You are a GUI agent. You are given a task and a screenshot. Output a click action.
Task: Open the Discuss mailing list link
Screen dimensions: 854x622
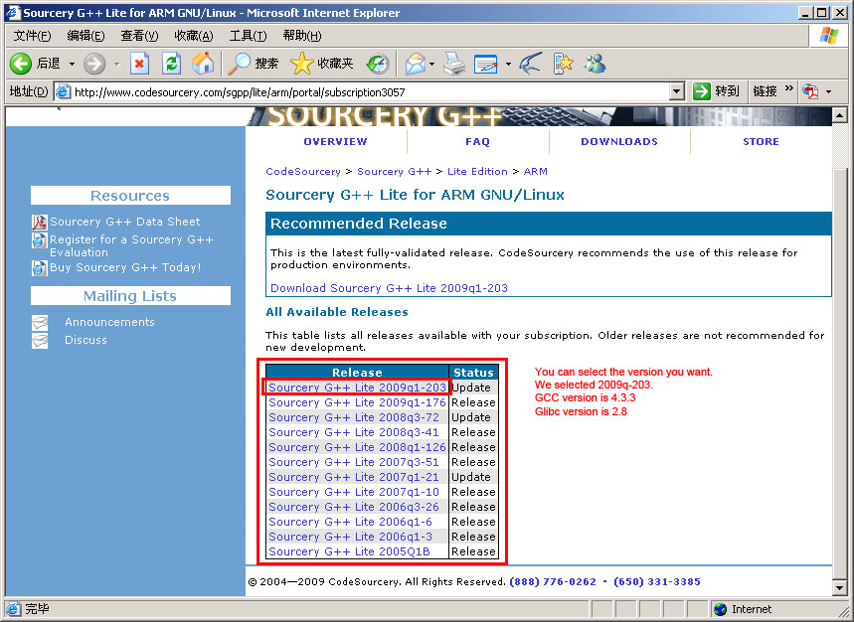[85, 340]
